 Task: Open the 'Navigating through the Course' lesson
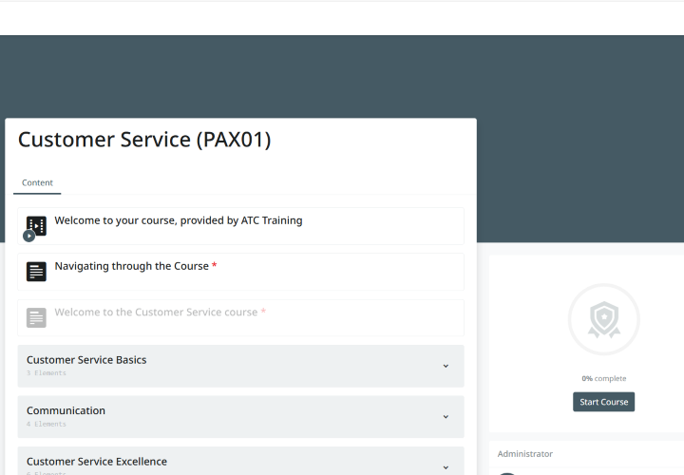(x=132, y=266)
